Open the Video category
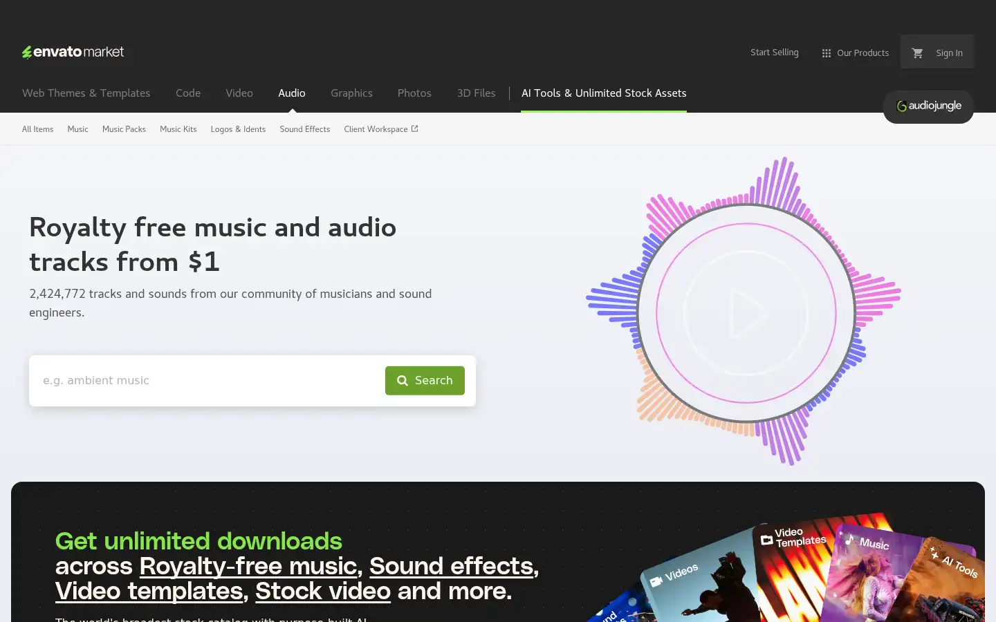Image resolution: width=996 pixels, height=622 pixels. click(x=239, y=93)
